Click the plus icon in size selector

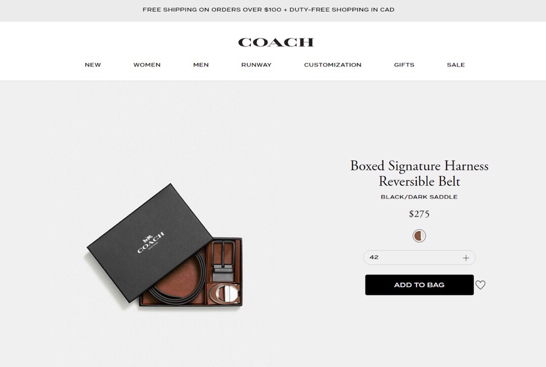pos(466,258)
